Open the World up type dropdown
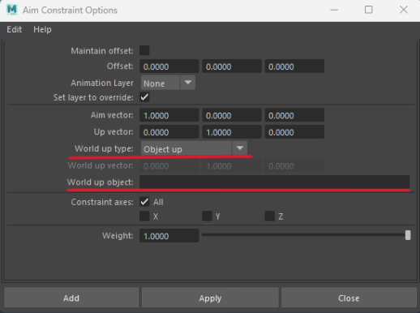420x313 pixels. click(194, 148)
